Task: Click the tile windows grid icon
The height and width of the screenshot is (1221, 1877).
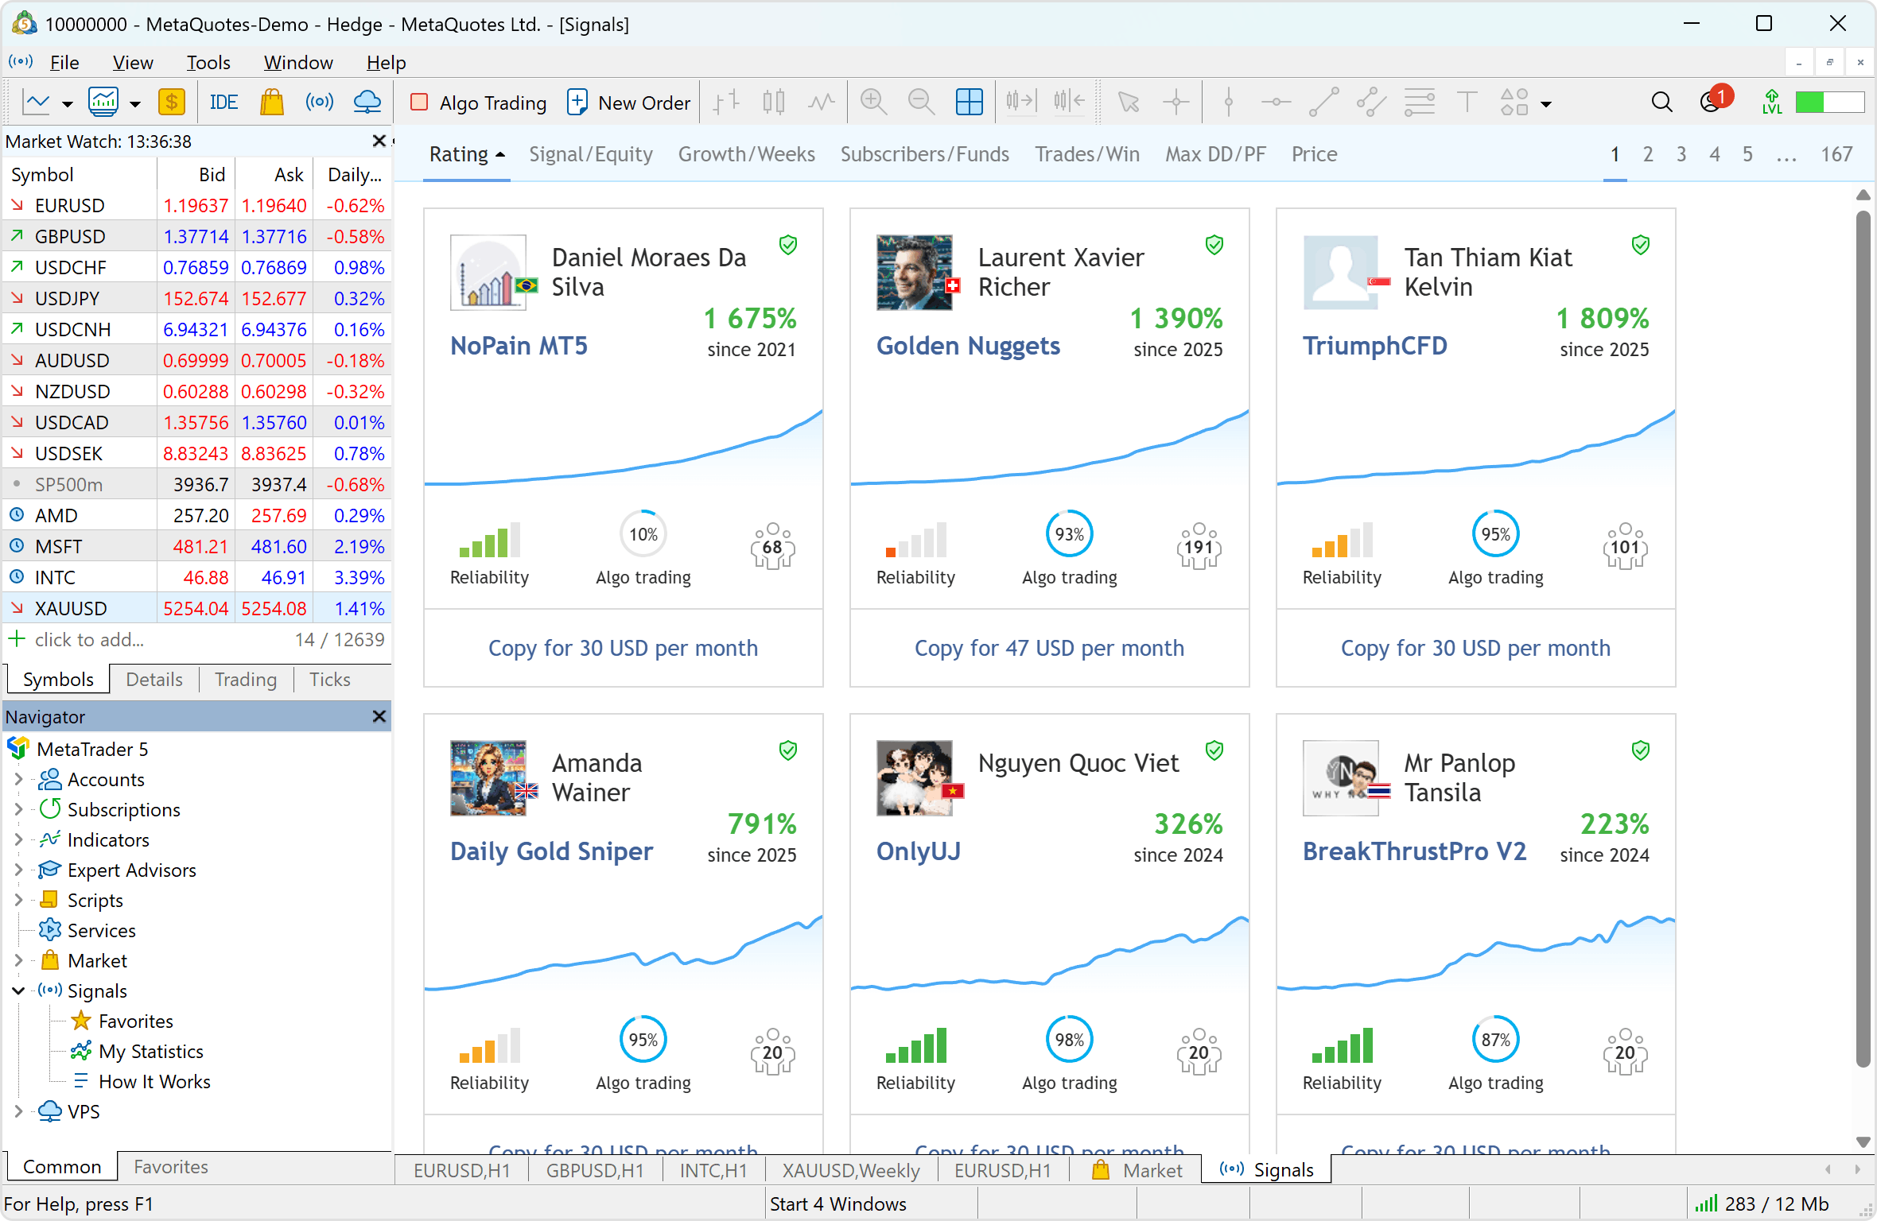Action: pos(969,103)
